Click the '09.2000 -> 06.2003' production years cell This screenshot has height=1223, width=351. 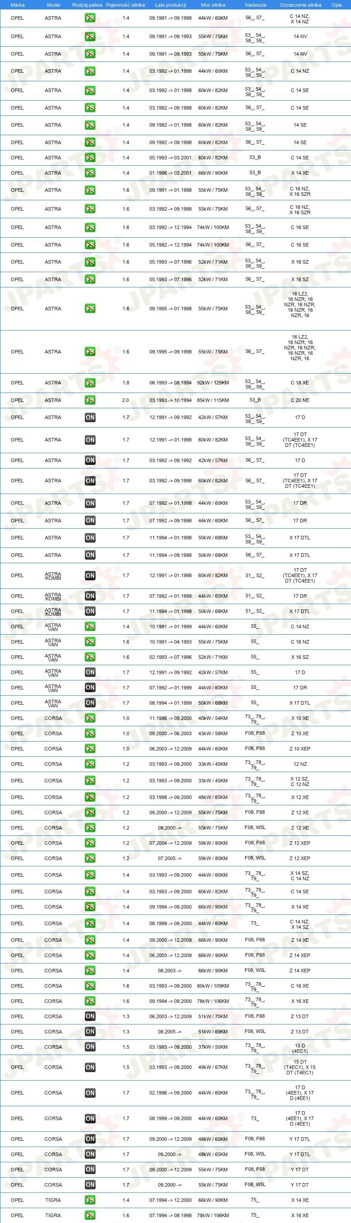coord(170,733)
